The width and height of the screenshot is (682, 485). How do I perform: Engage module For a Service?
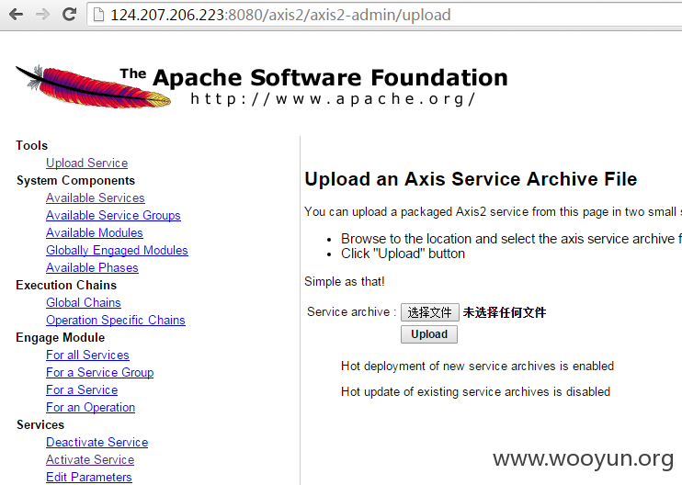click(82, 389)
